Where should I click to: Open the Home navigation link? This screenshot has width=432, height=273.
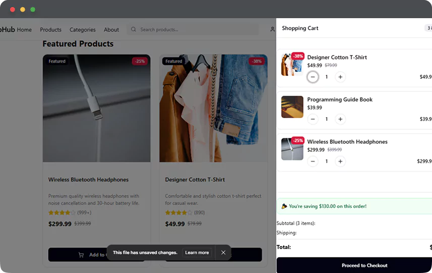coord(24,30)
